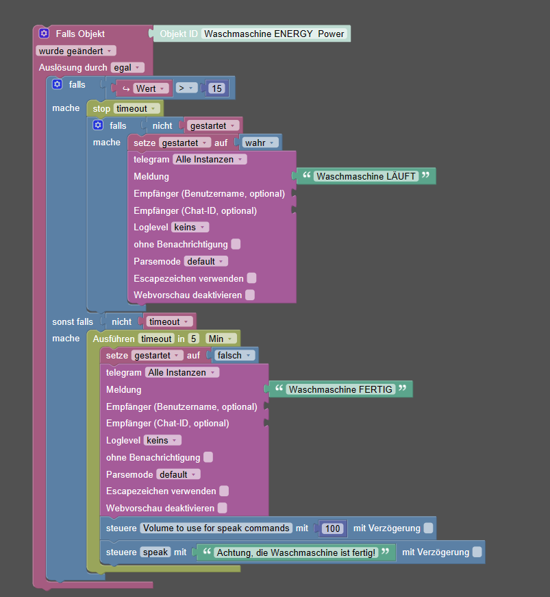Click the 'stop' label of stop timeout block

point(101,109)
